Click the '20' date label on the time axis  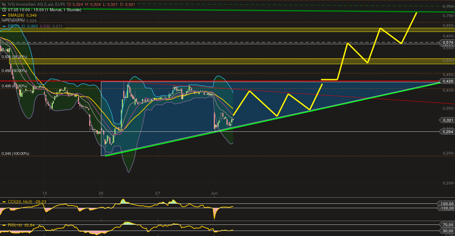click(101, 193)
